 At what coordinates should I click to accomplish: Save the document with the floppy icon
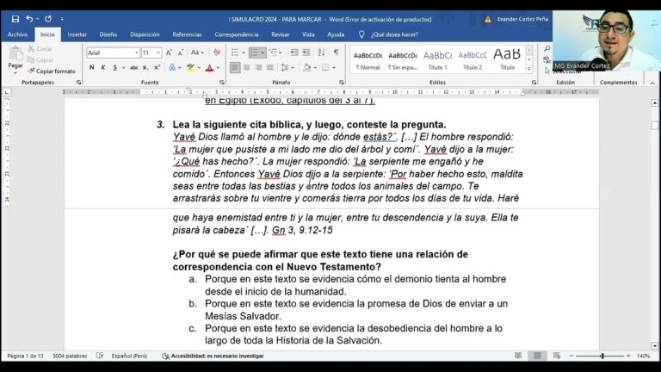(x=15, y=19)
